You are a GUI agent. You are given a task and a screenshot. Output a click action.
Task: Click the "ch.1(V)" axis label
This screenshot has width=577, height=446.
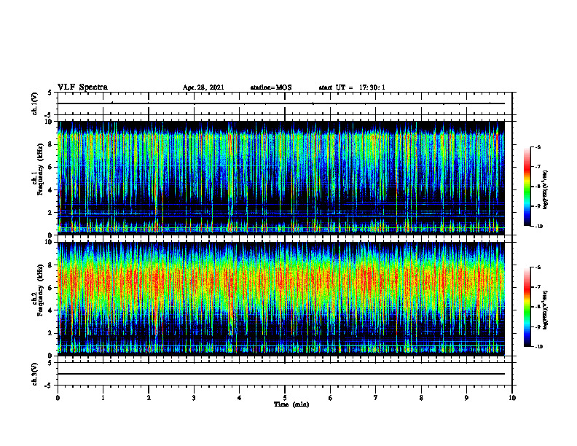[x=34, y=103]
